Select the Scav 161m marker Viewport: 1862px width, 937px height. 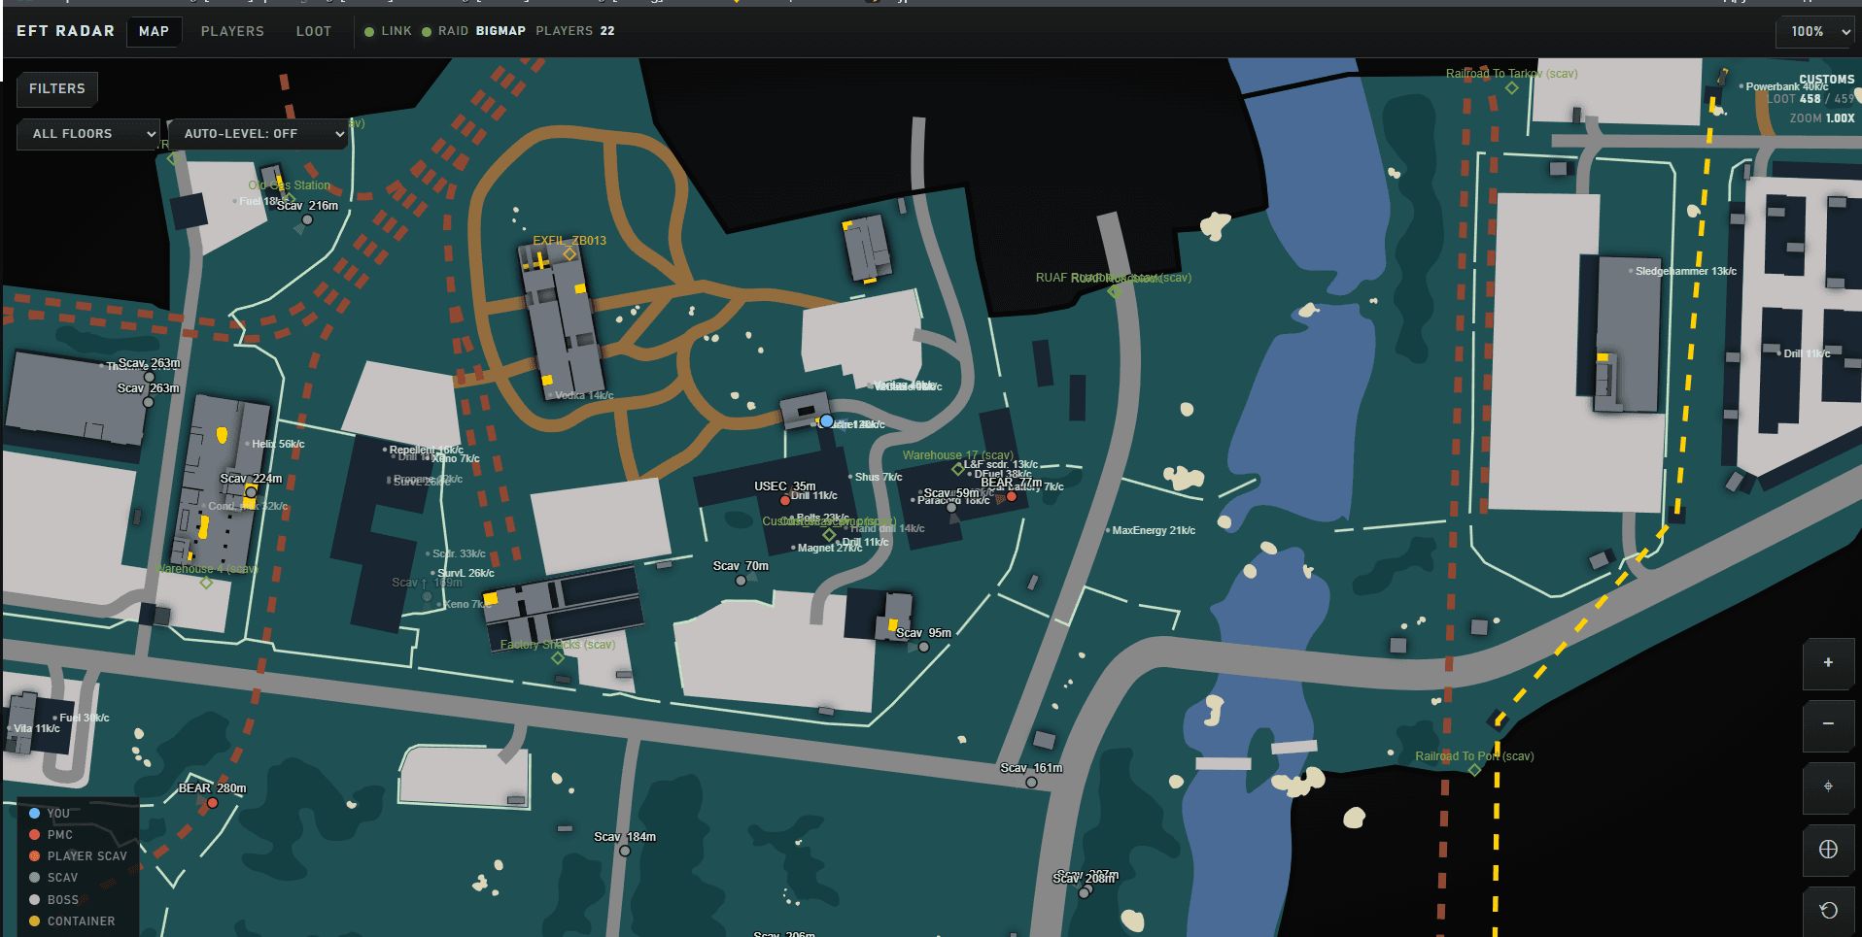[1031, 782]
